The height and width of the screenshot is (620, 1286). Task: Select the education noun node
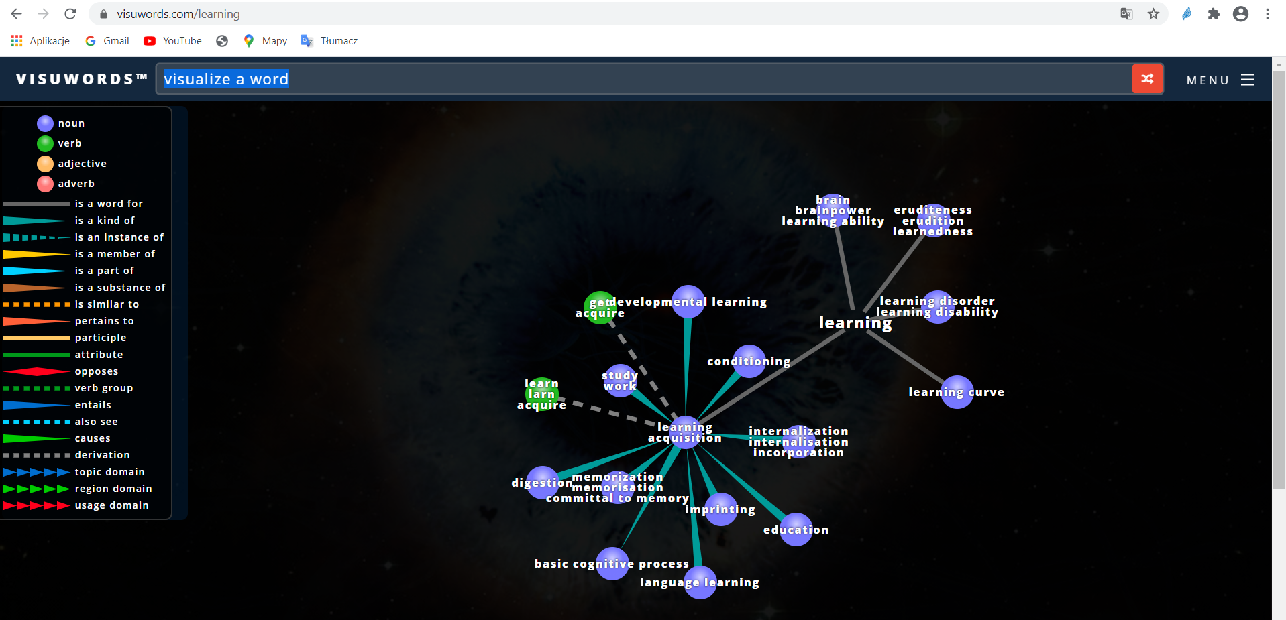tap(796, 530)
